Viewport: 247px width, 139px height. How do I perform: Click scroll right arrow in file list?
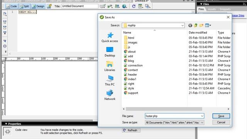tap(228, 109)
